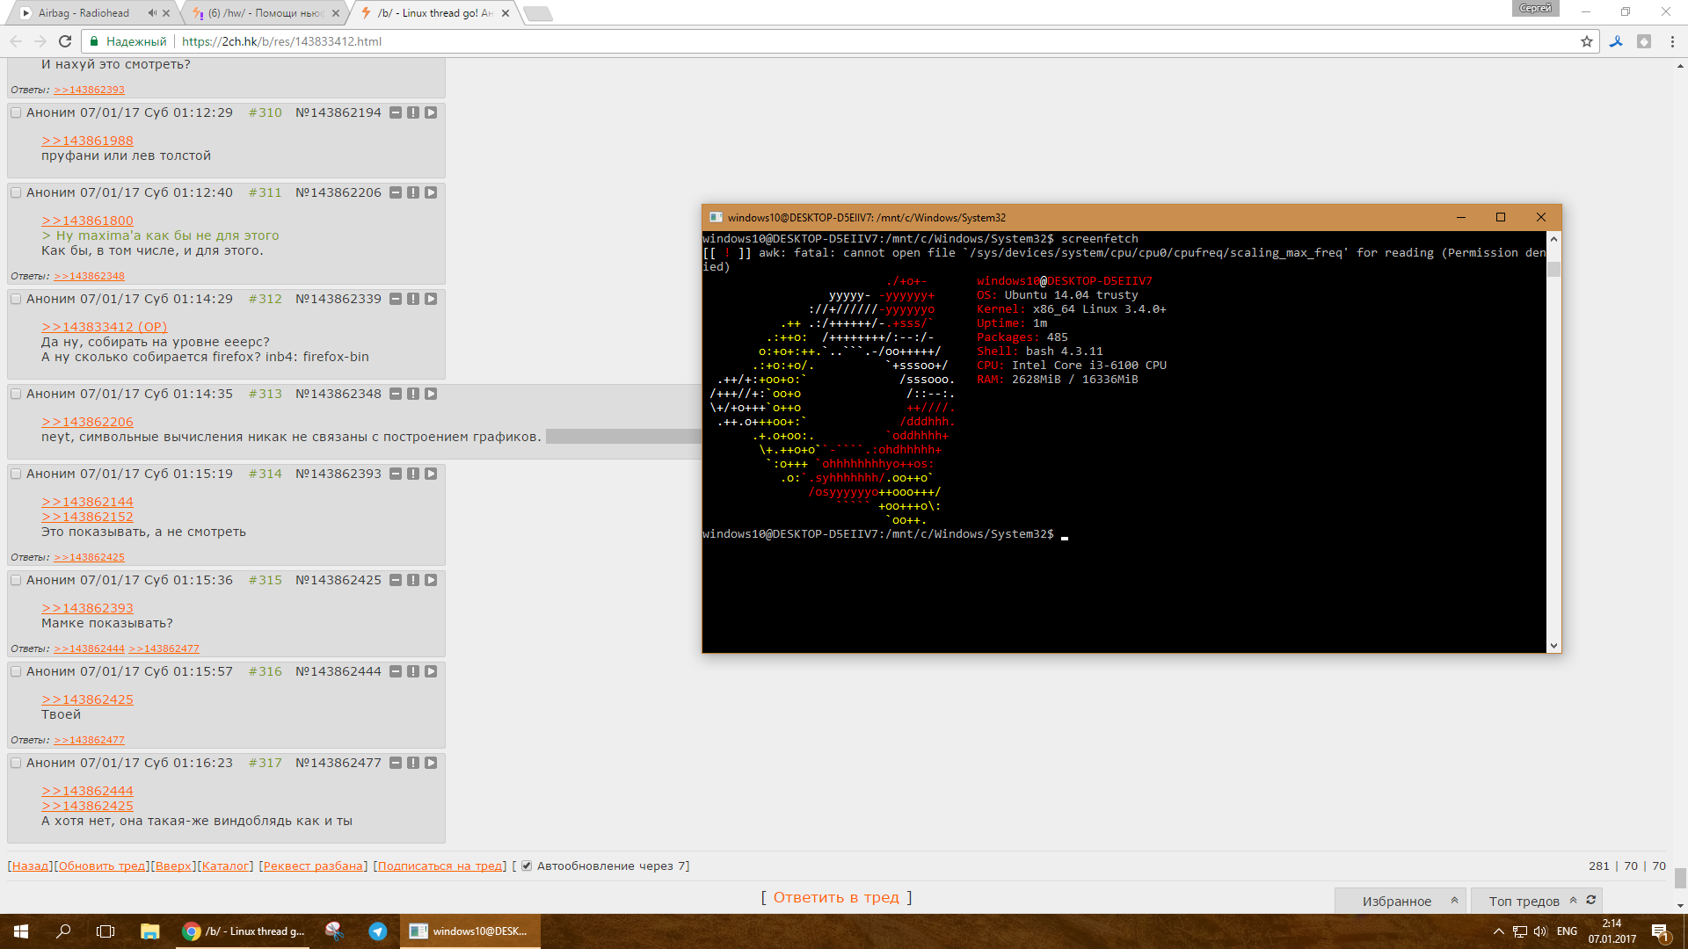Open Telegram from the taskbar
Viewport: 1688px width, 949px height.
(x=378, y=931)
